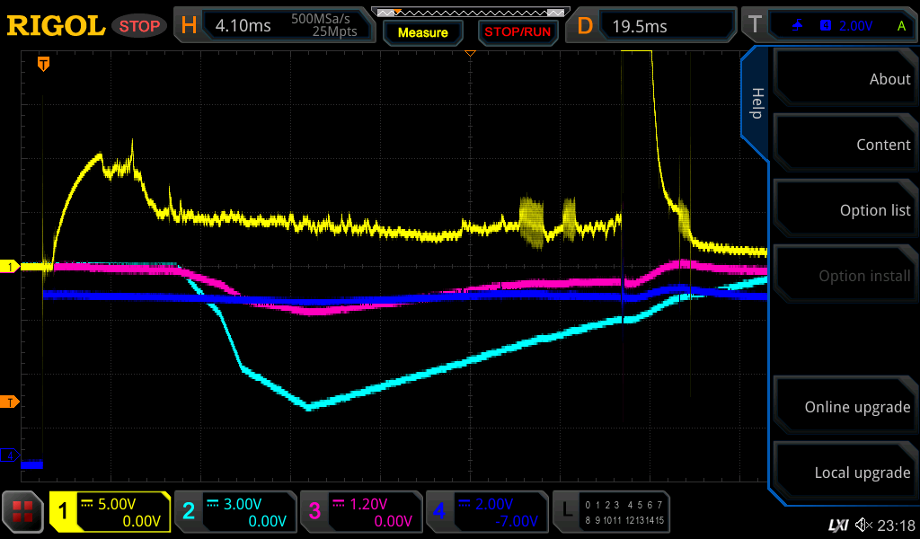The image size is (920, 539).
Task: Click the LXI network status icon
Action: [x=838, y=525]
